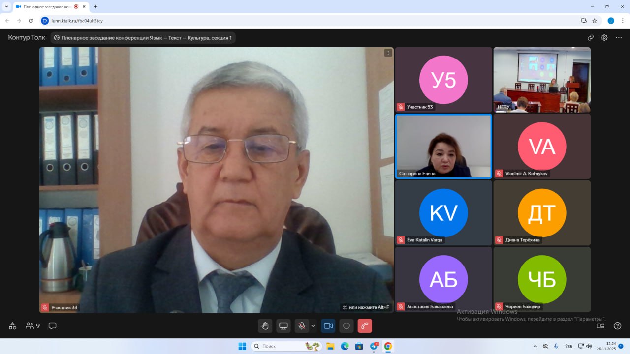This screenshot has width=630, height=354.
Task: Select the Саттарова Елена video tile
Action: point(443,146)
